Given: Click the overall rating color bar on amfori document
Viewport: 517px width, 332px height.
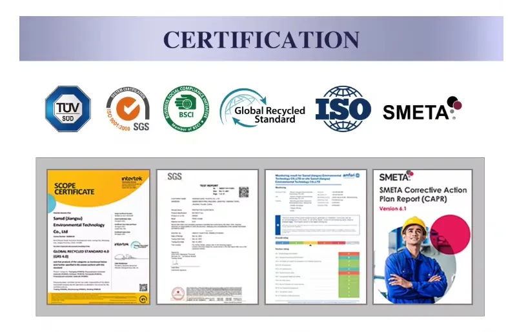Looking at the screenshot, I should pyautogui.click(x=317, y=243).
